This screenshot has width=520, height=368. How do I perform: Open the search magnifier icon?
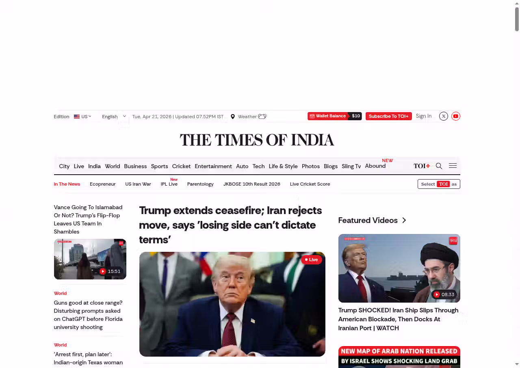439,166
